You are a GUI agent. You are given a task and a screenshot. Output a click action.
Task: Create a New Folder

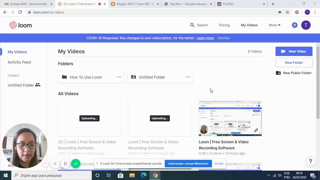click(294, 62)
